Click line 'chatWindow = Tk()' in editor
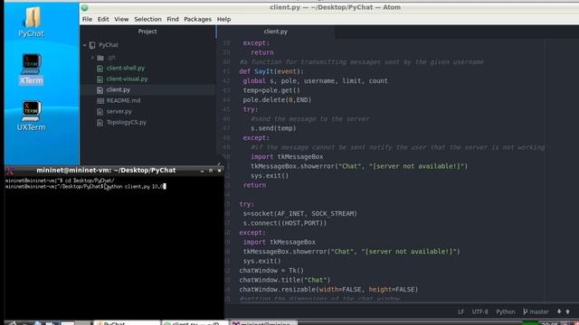This screenshot has height=325, width=579. pyautogui.click(x=271, y=271)
